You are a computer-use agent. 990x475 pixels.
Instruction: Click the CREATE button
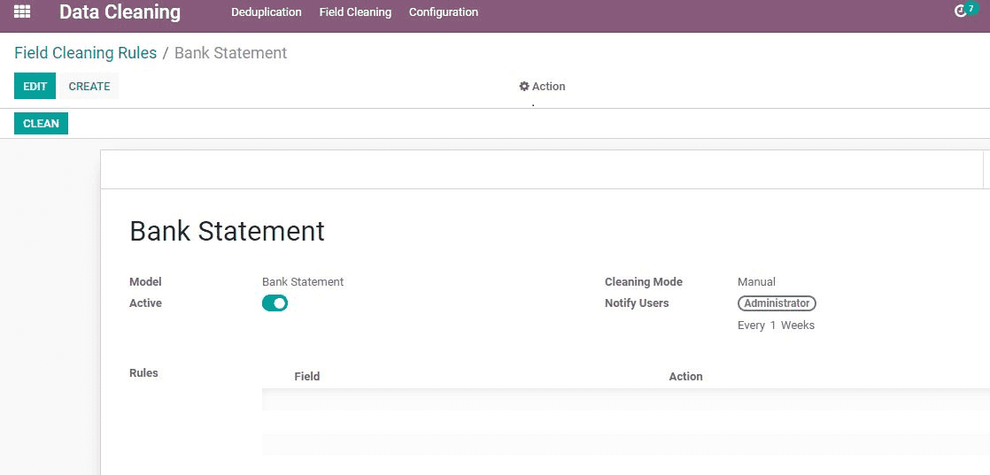(x=89, y=86)
